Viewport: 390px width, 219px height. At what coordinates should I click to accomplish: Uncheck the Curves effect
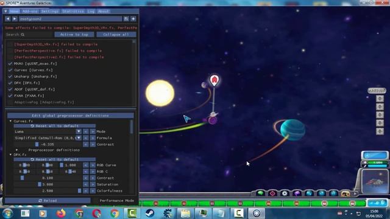10,70
